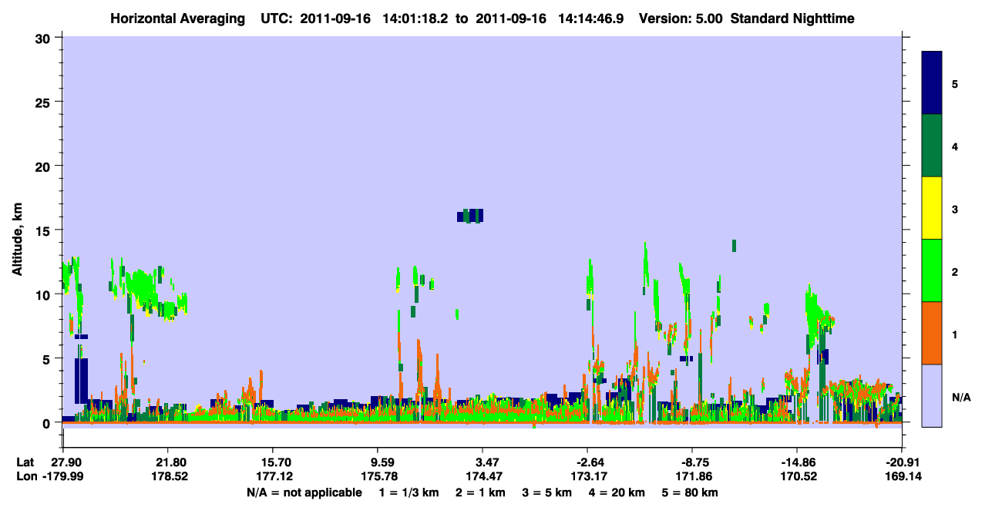The width and height of the screenshot is (1002, 514).
Task: Click latitude value 21.80
Action: [x=167, y=462]
